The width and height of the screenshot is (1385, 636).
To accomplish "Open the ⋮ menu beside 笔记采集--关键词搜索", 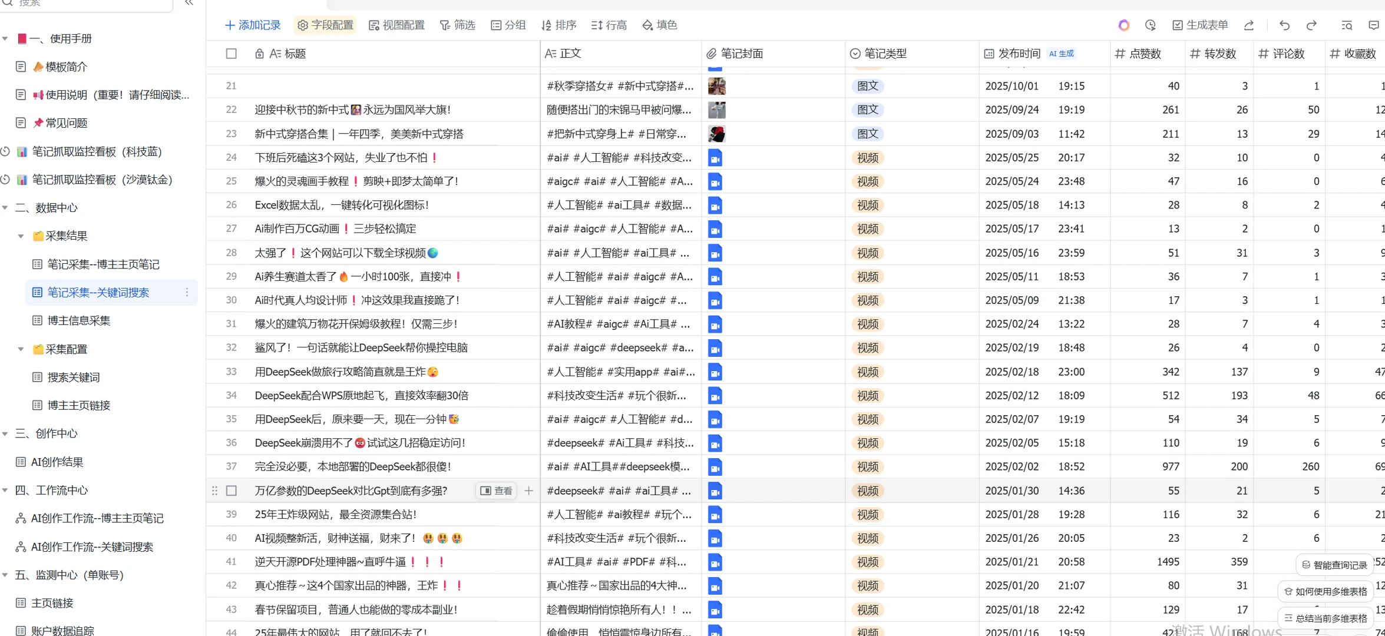I will pos(187,292).
